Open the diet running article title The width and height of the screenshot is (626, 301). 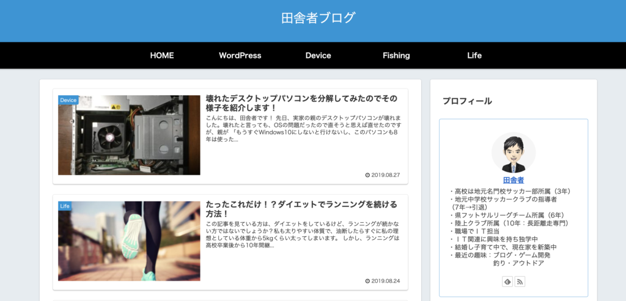coord(301,209)
